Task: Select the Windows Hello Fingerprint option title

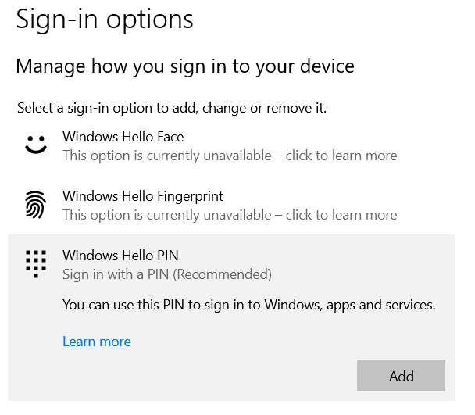Action: [142, 196]
